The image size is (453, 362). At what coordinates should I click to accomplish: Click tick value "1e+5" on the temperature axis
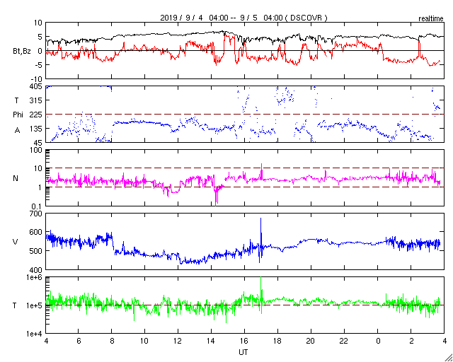click(35, 305)
